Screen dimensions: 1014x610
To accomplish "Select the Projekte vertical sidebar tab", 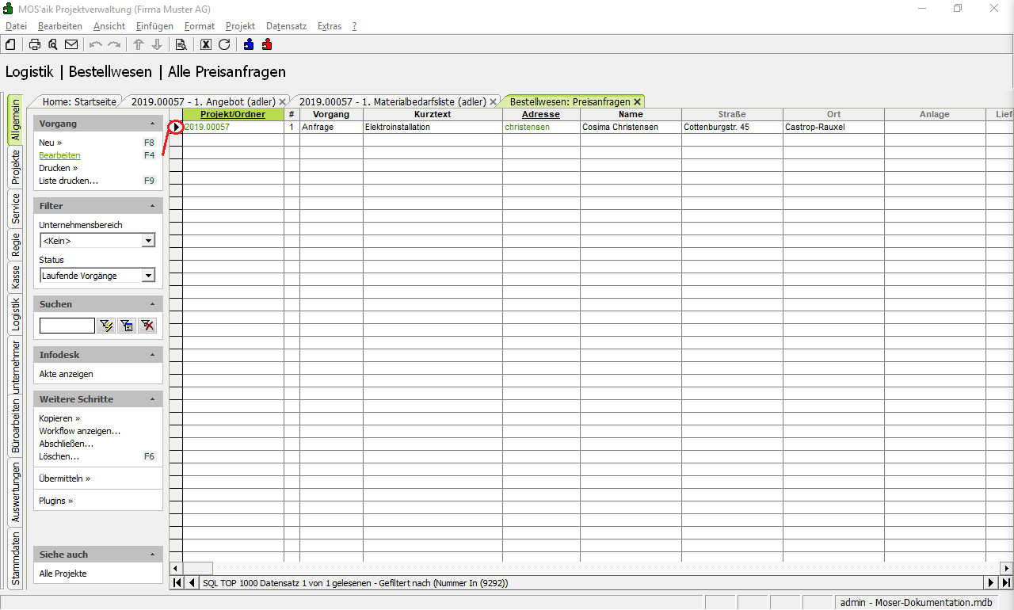I will pos(15,167).
